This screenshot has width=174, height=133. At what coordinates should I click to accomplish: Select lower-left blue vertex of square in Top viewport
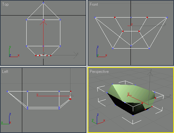tap(27, 46)
